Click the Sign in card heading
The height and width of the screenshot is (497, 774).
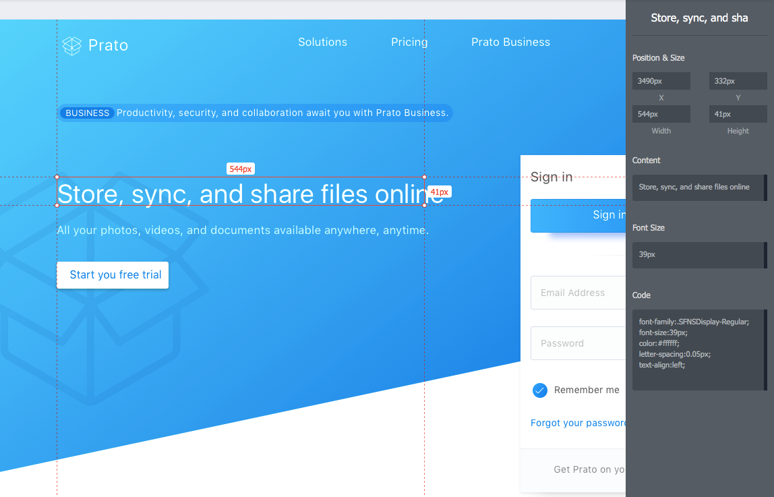pos(552,177)
